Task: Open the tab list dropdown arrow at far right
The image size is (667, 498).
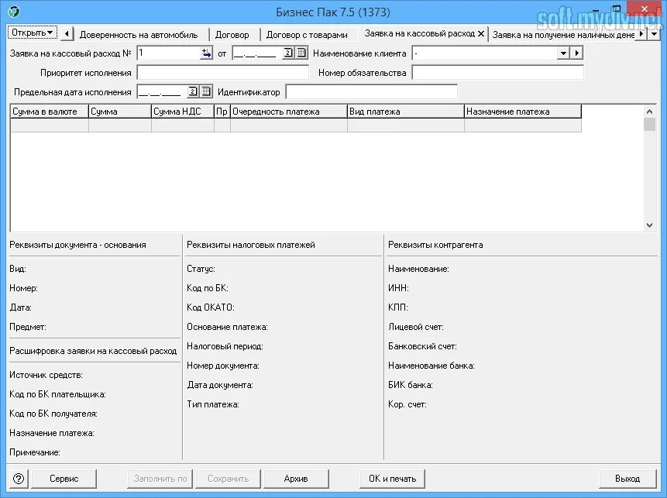Action: pos(655,33)
